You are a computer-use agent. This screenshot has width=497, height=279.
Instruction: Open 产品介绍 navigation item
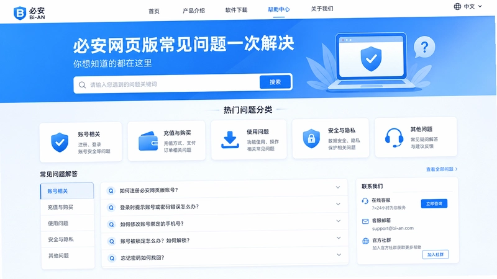[194, 11]
